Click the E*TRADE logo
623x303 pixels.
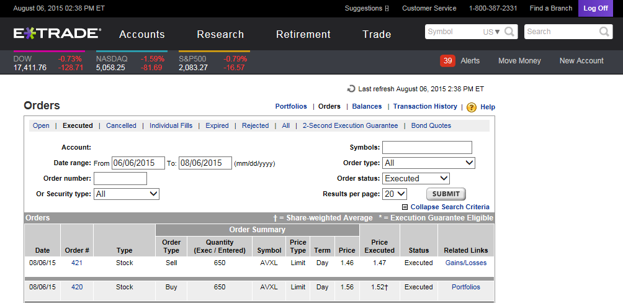[57, 34]
